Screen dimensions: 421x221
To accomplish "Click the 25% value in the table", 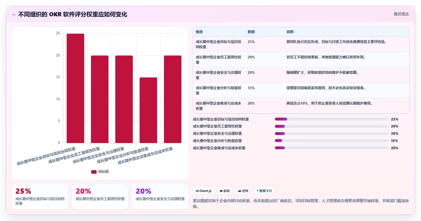I will coord(251,42).
